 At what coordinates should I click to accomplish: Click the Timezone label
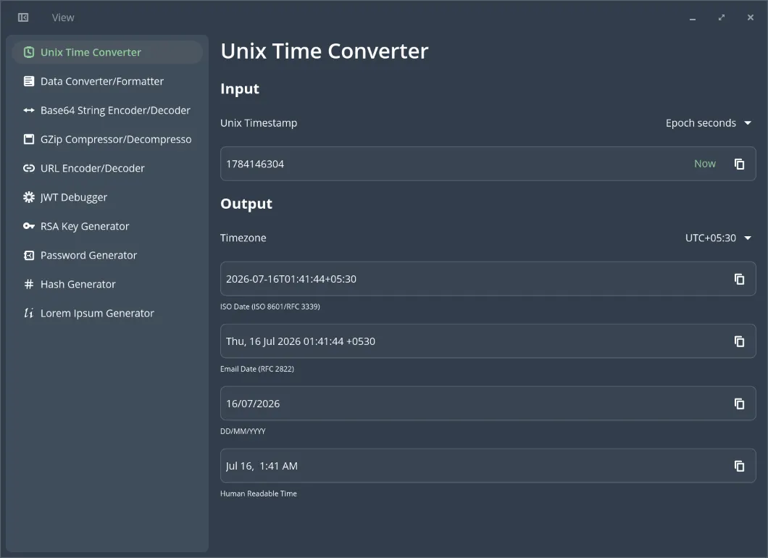[x=243, y=238]
